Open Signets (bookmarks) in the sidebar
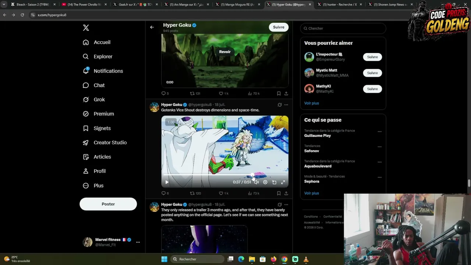Screen dimensions: 471x265 tap(96, 128)
